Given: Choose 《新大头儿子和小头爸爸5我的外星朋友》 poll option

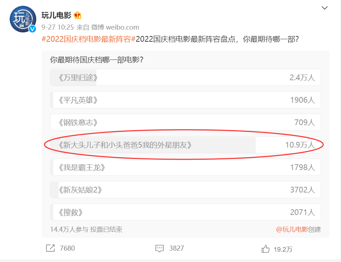Looking at the screenshot, I should click(186, 145).
